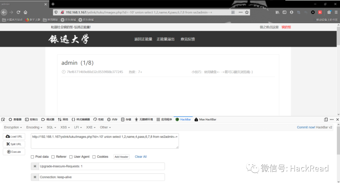Click the browser forward arrow
The width and height of the screenshot is (340, 183).
tap(11, 12)
